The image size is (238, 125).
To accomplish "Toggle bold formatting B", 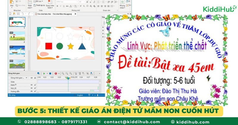I will tap(57, 6).
